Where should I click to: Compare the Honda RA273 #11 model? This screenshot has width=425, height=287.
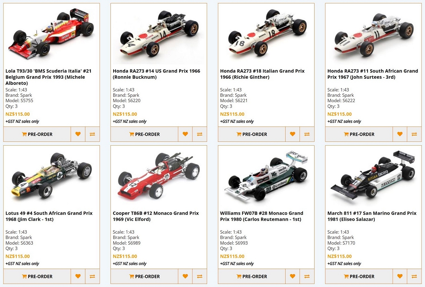pos(414,134)
